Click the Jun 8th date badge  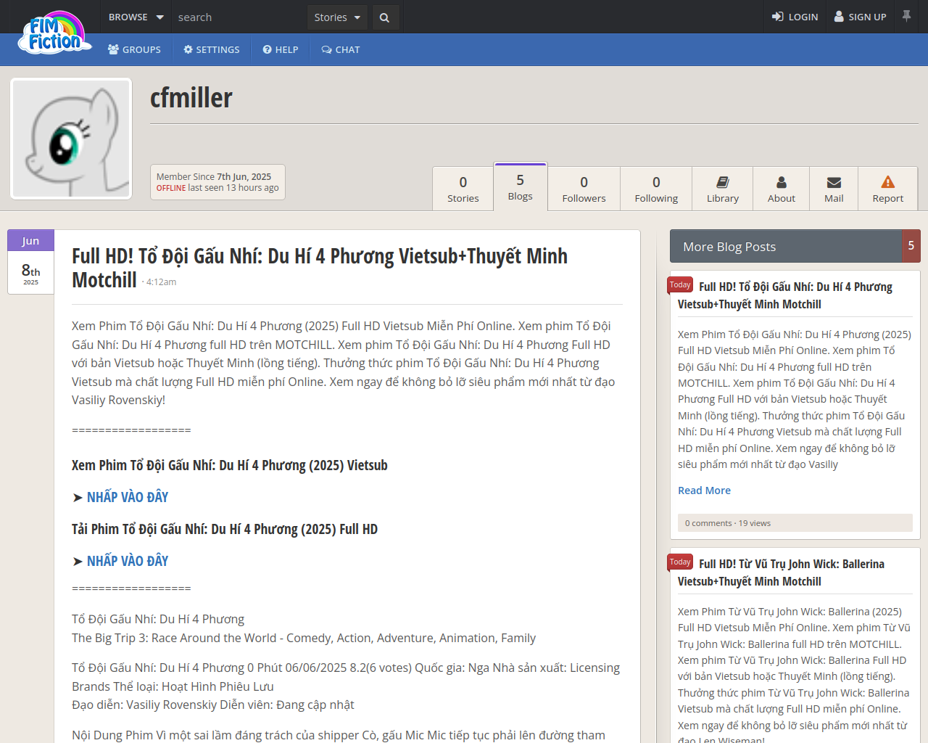[30, 262]
